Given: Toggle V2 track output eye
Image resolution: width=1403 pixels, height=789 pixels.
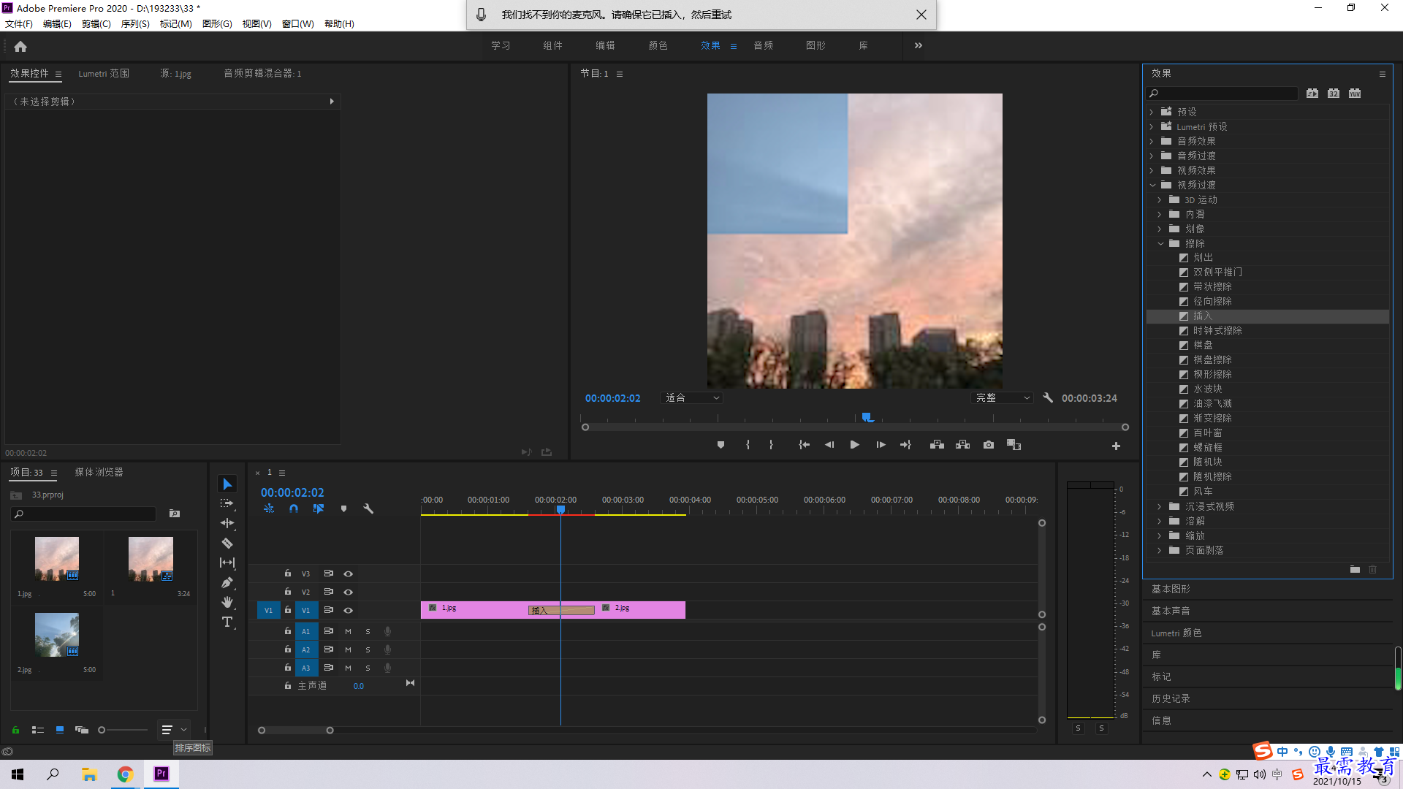Looking at the screenshot, I should [x=348, y=592].
